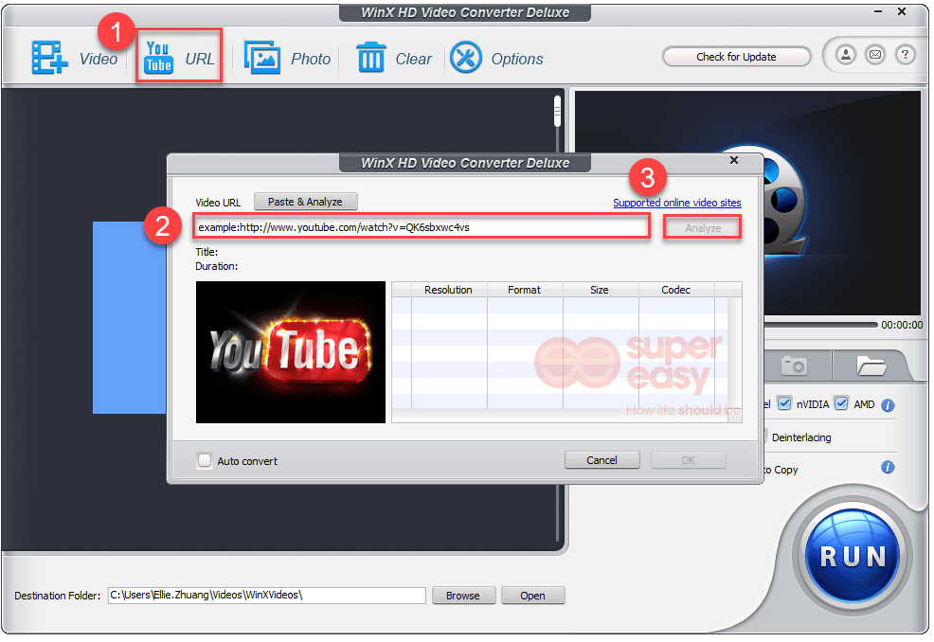Click the snapshot camera icon
This screenshot has height=642, width=934.
794,366
